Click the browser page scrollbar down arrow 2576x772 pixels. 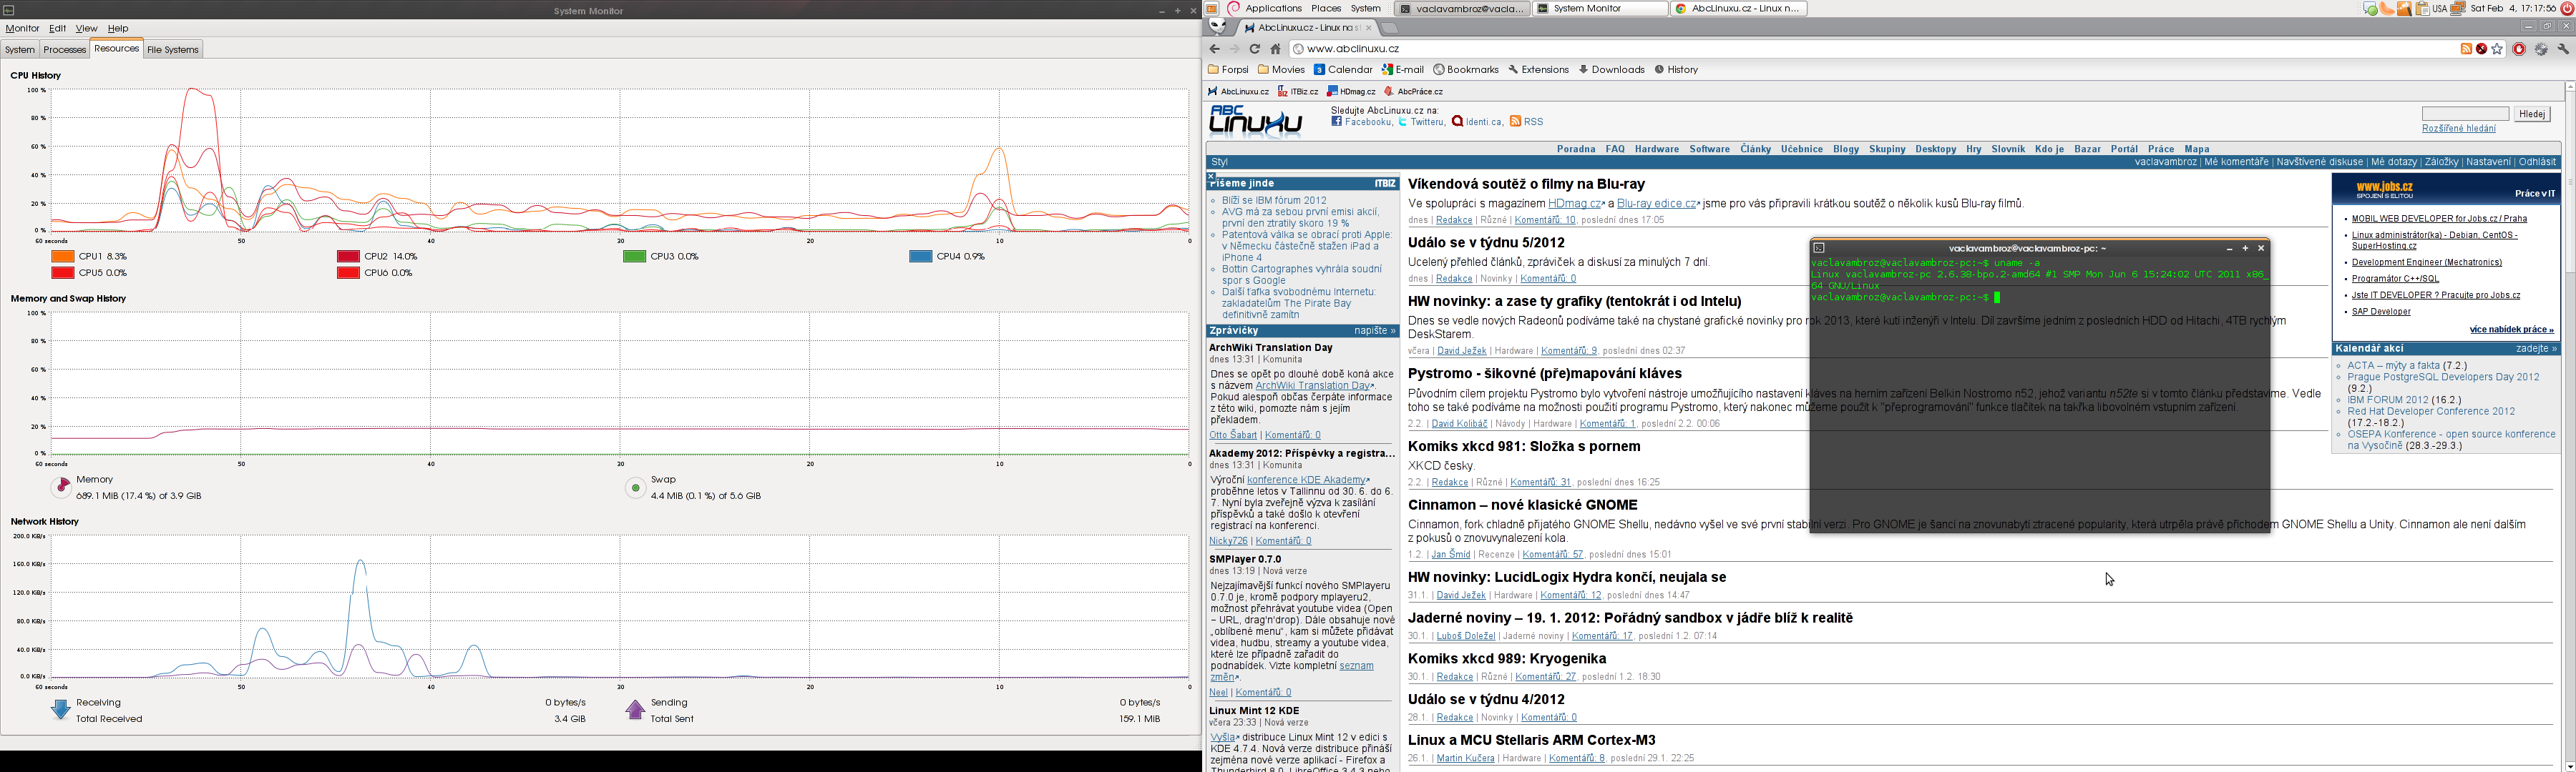pyautogui.click(x=2570, y=766)
